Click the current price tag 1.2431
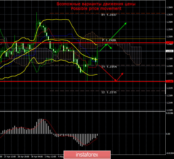The height and width of the screenshot is (159, 174). point(170,51)
